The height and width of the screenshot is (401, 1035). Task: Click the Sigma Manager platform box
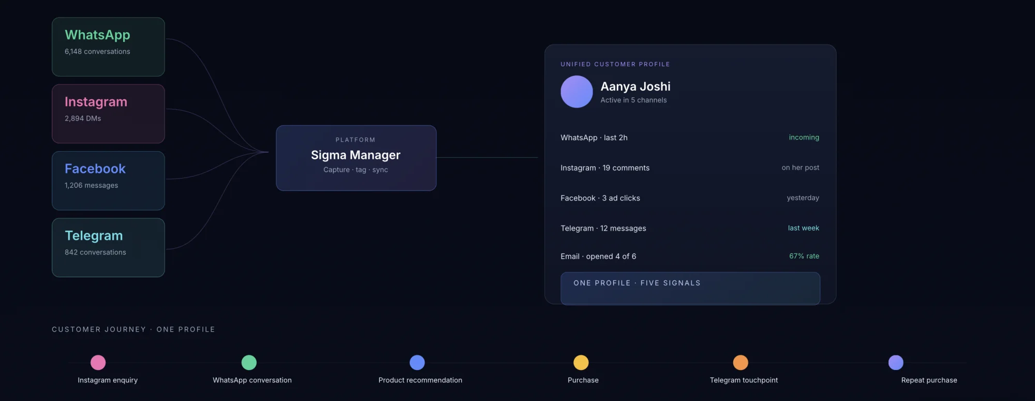pyautogui.click(x=356, y=158)
